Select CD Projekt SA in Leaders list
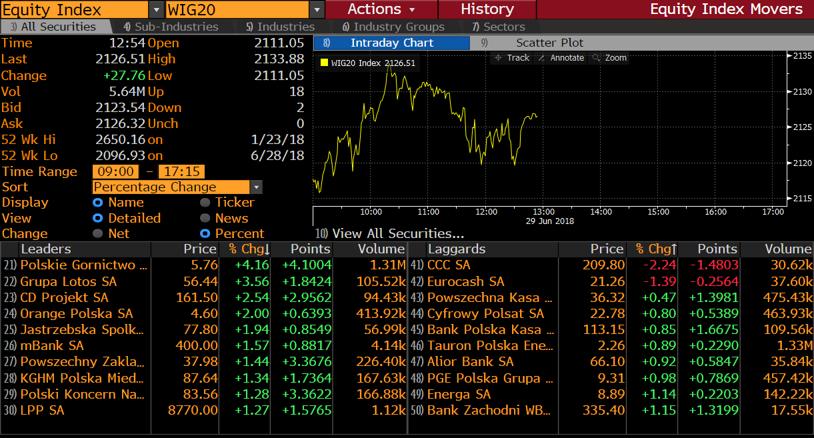814x438 pixels. click(64, 298)
